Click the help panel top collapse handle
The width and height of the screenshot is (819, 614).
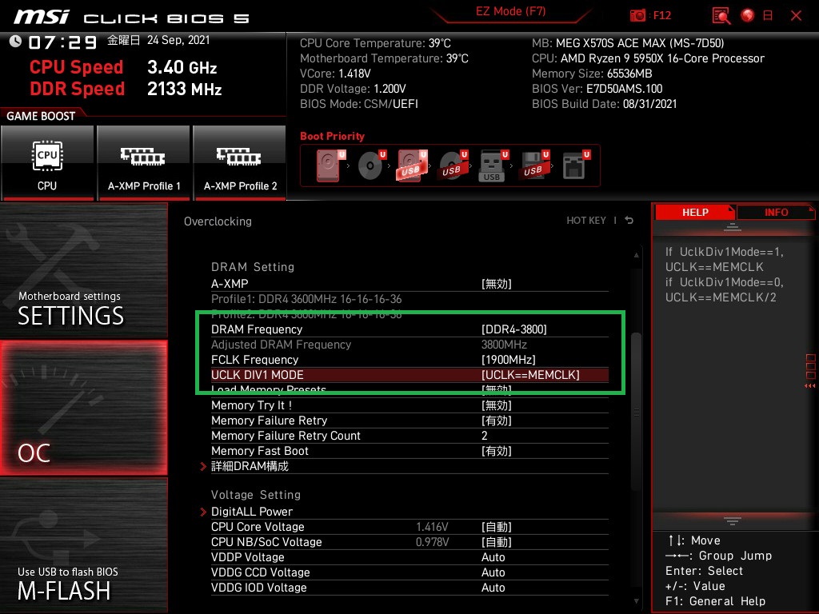732,227
